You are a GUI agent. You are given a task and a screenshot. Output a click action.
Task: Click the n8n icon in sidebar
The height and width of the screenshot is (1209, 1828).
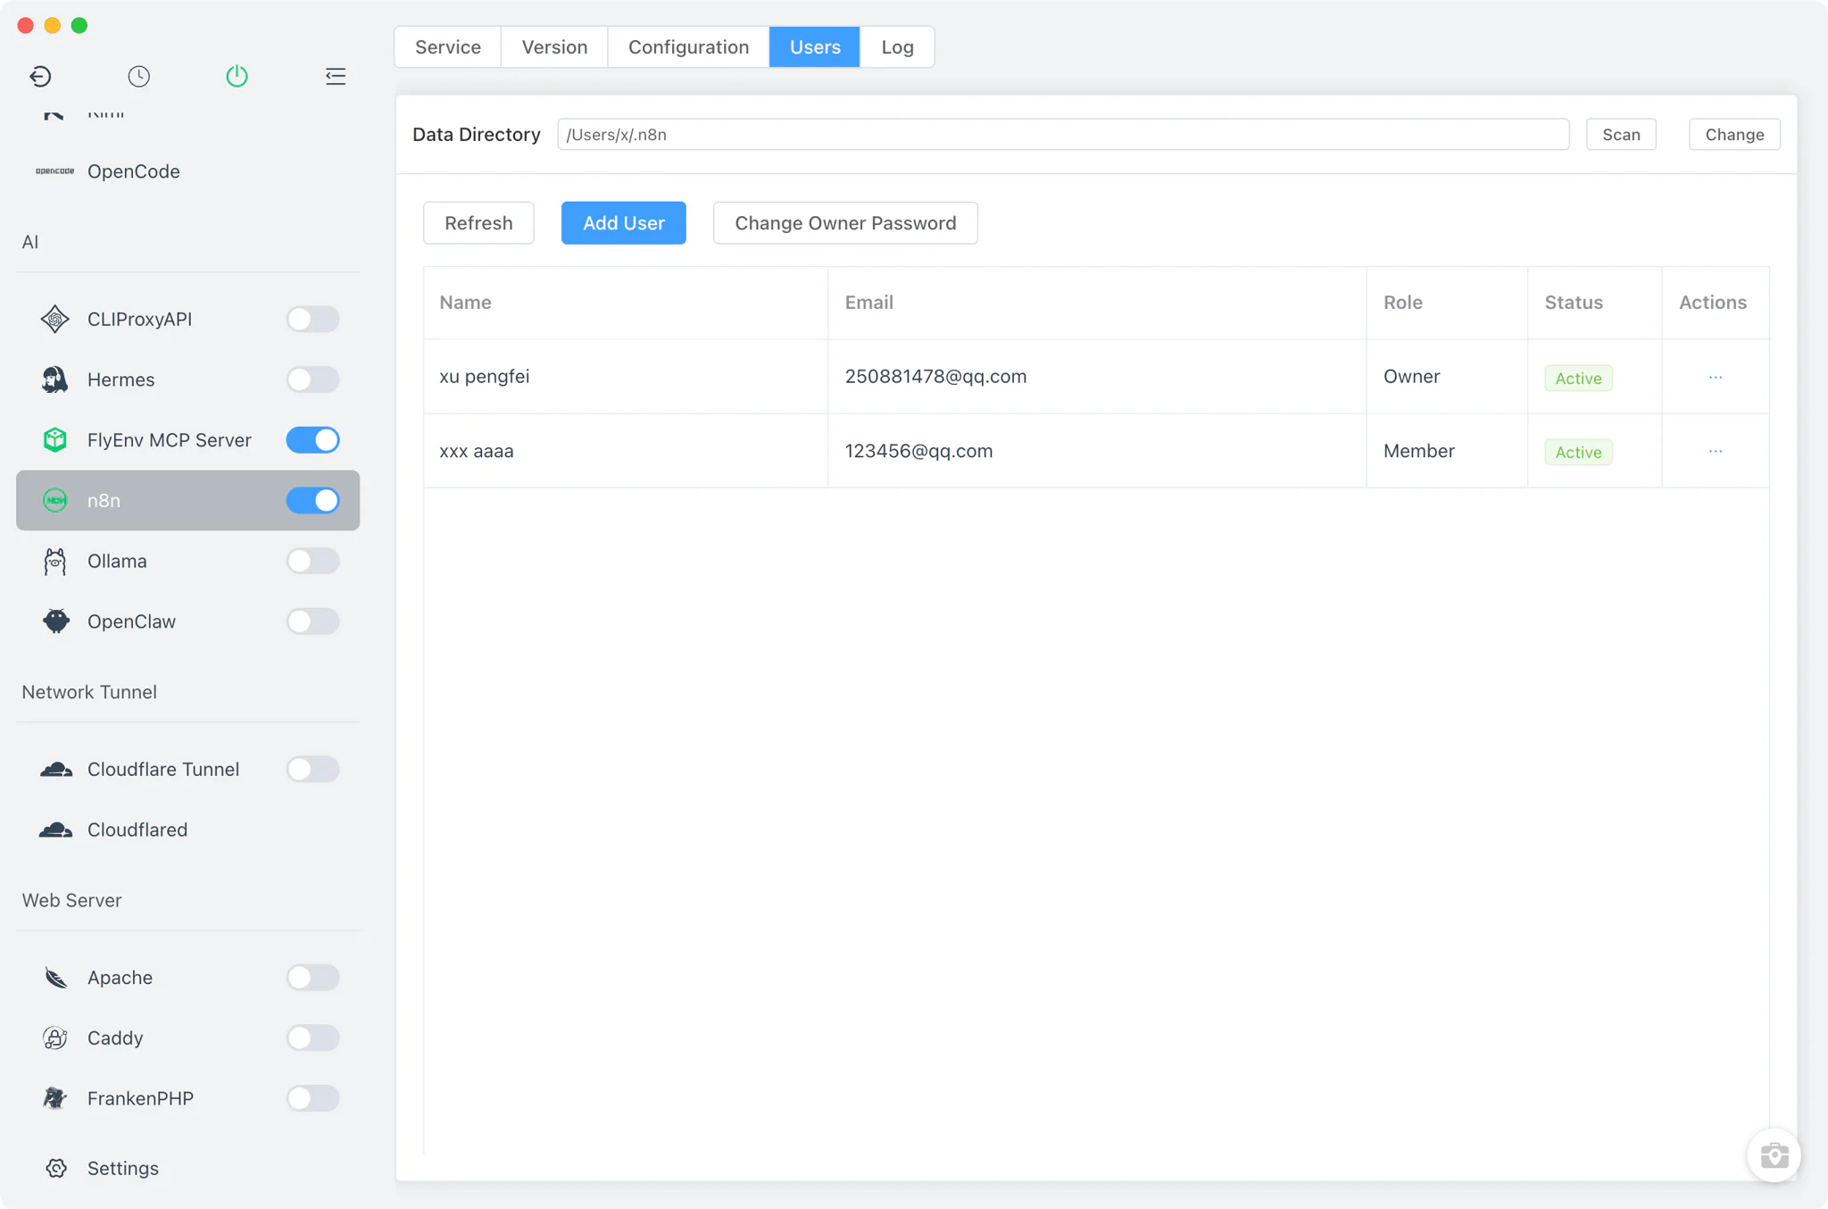pos(54,500)
